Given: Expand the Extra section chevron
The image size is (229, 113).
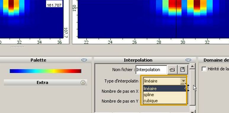Looking at the screenshot, I should pyautogui.click(x=83, y=83).
